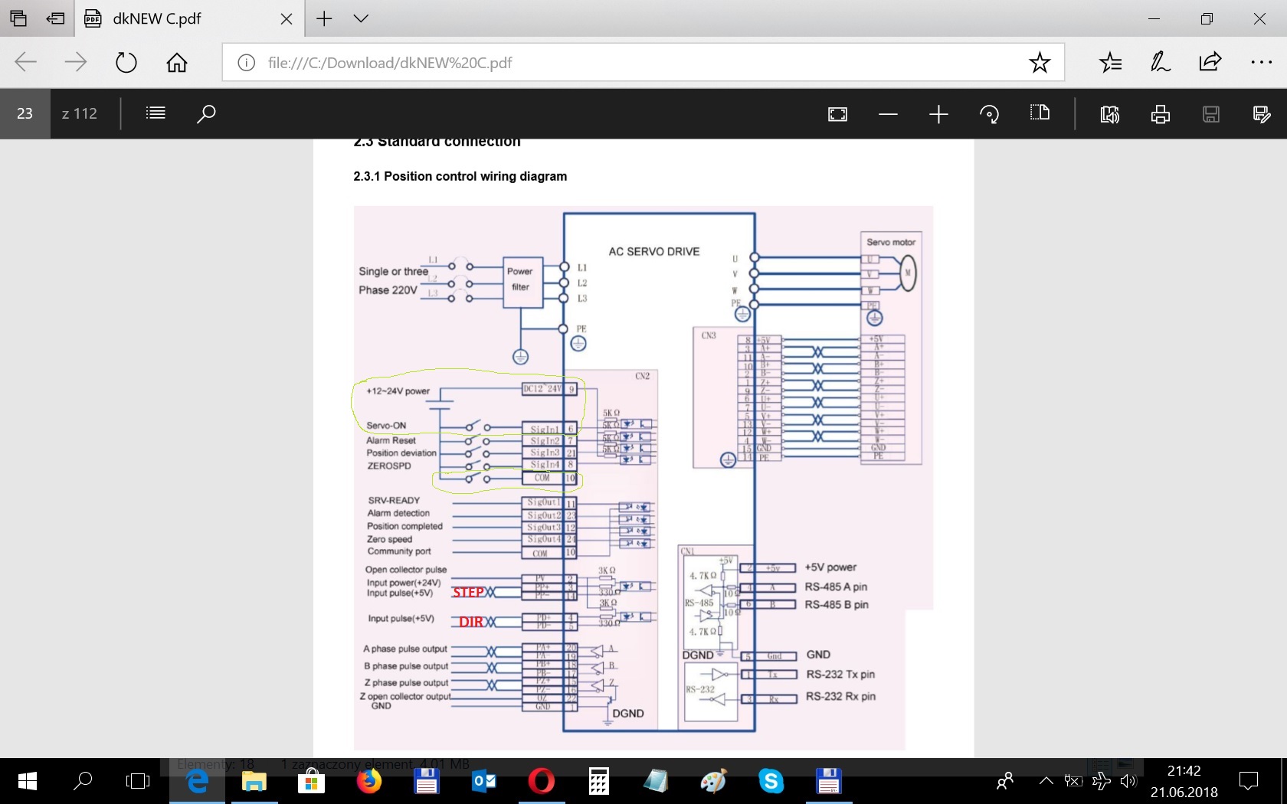Image resolution: width=1287 pixels, height=804 pixels.
Task: Click the save as icon in PDF toolbar
Action: [x=1261, y=114]
